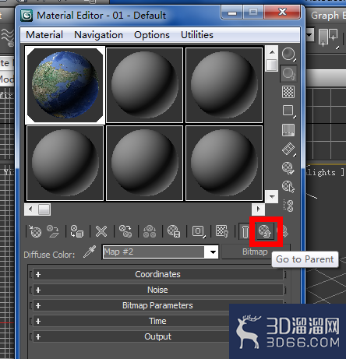Image resolution: width=346 pixels, height=359 pixels.
Task: Click Sample UV Tiling icon
Action: point(288,111)
